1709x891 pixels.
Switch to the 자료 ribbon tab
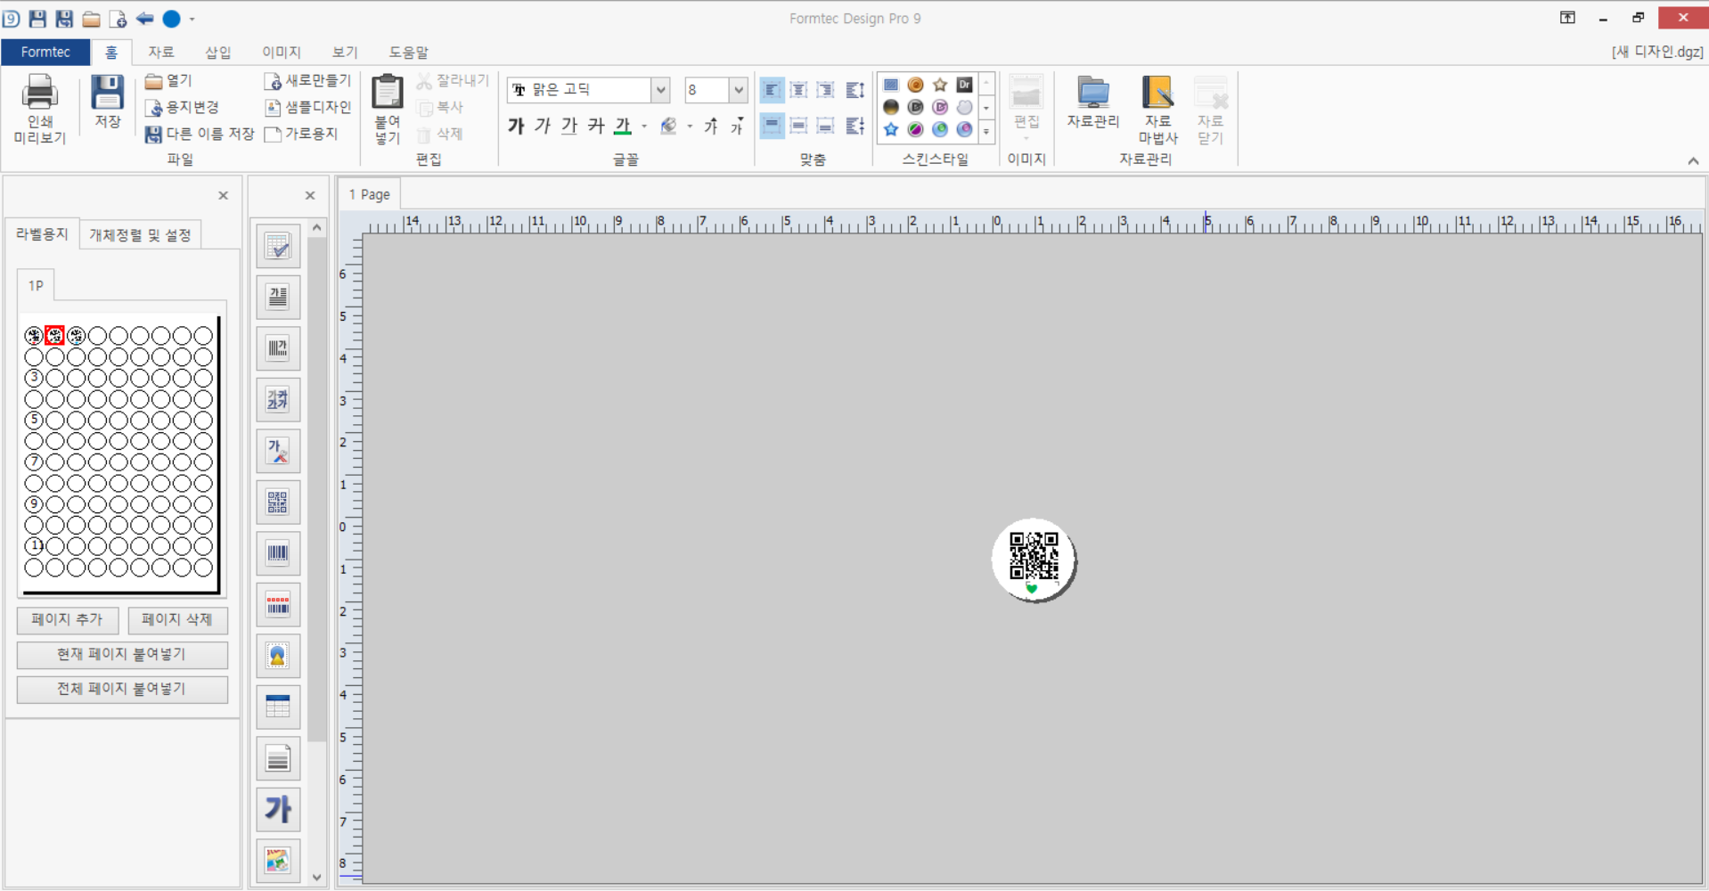pos(161,53)
